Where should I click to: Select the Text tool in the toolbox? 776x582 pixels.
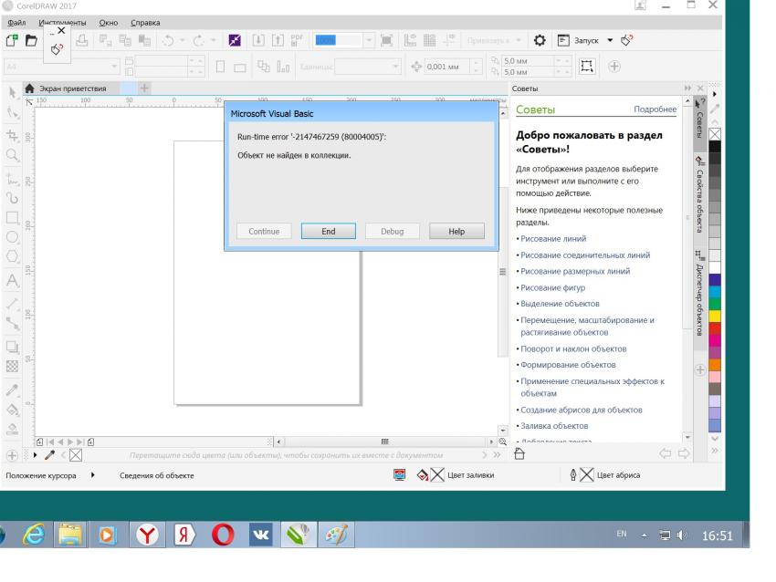click(x=13, y=278)
